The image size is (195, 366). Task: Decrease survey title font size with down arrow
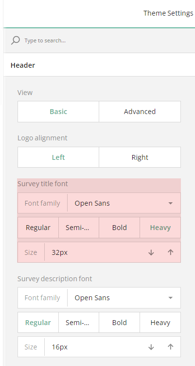tap(151, 252)
